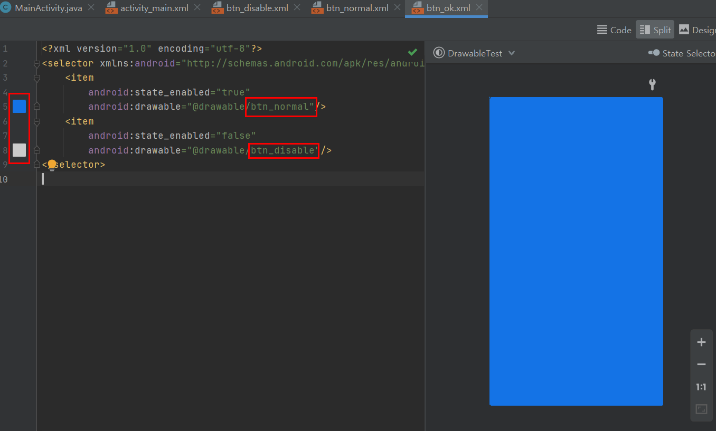The height and width of the screenshot is (431, 716).
Task: Switch editor to Code view
Action: click(x=614, y=30)
